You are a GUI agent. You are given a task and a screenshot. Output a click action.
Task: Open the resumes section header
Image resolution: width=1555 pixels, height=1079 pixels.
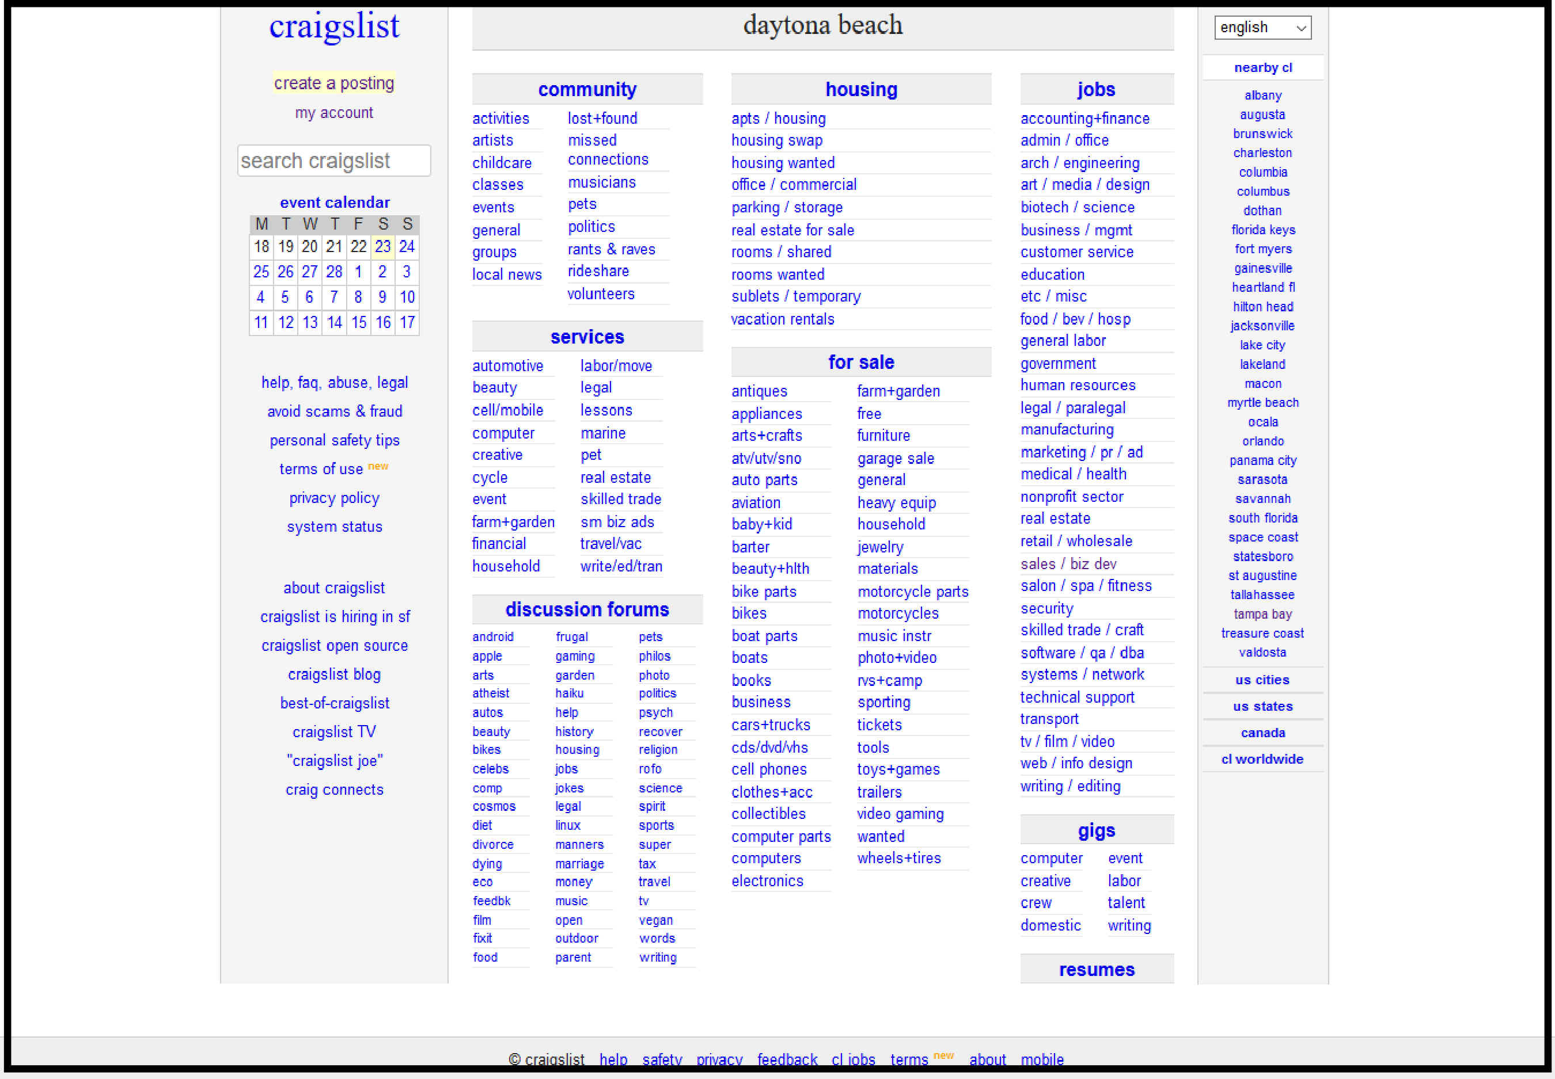click(x=1096, y=969)
